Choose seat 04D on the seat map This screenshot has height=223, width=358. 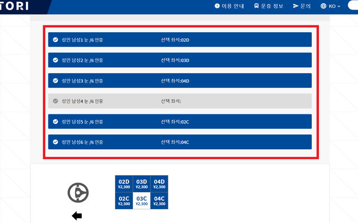(x=159, y=184)
